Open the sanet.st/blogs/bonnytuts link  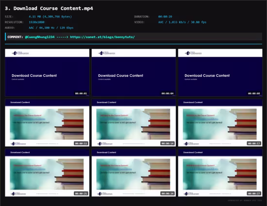point(102,37)
